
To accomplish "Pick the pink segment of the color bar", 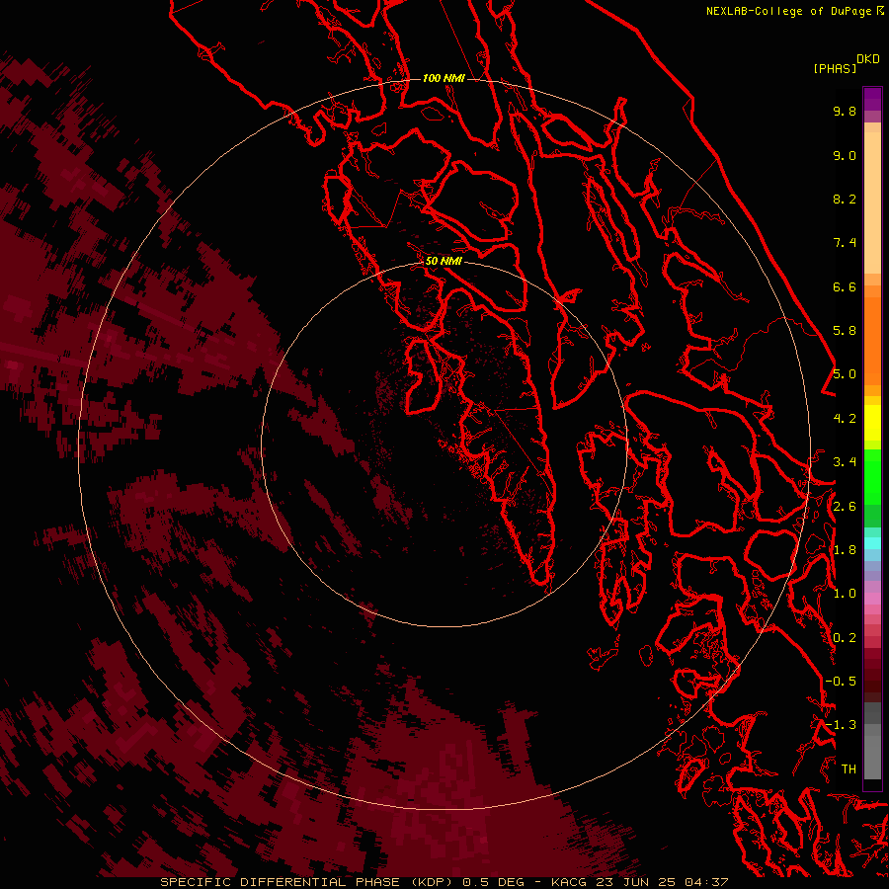I will [872, 599].
